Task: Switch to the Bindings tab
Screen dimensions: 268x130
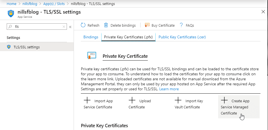Action: coord(91,37)
